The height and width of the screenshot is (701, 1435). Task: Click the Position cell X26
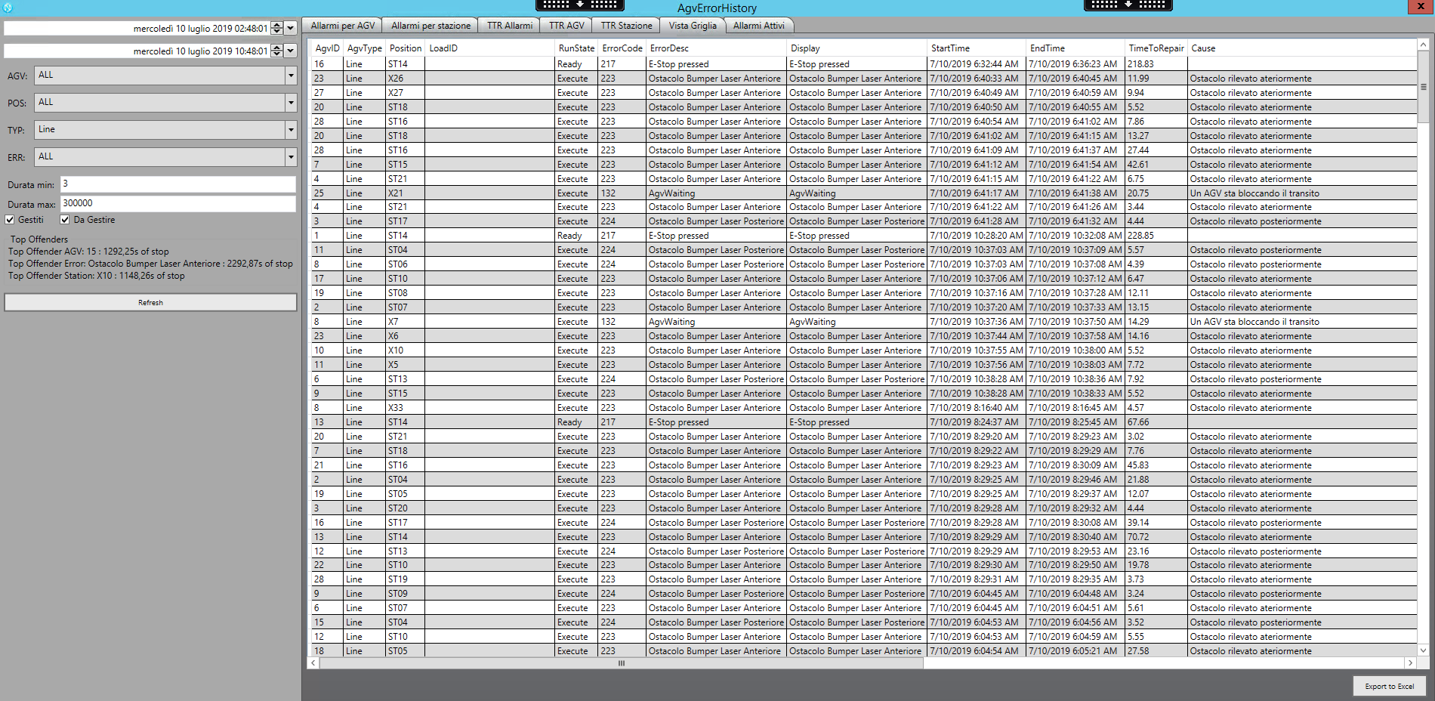(406, 79)
